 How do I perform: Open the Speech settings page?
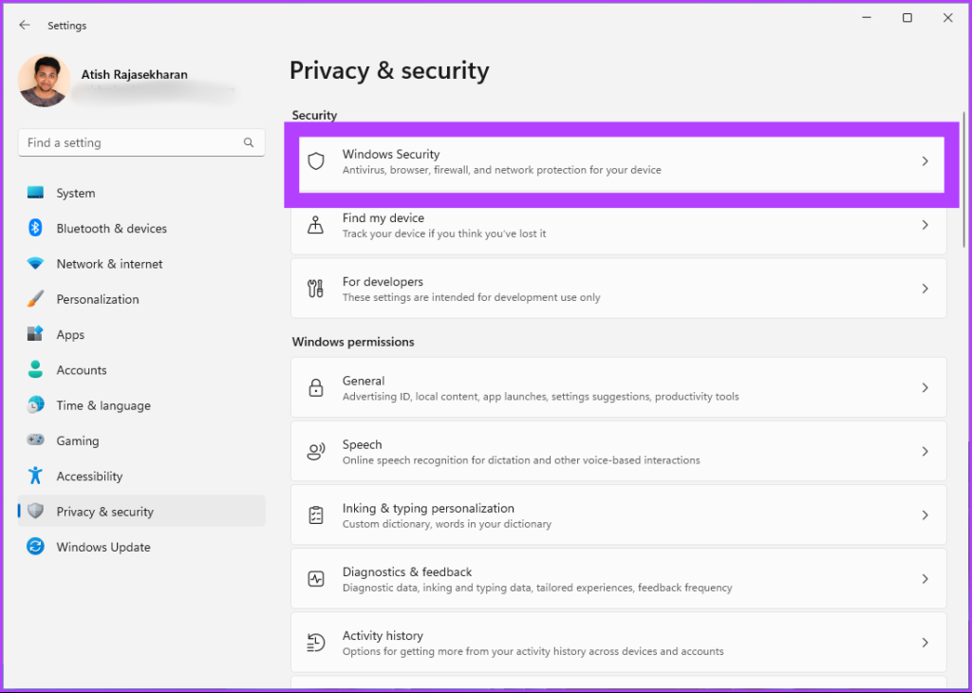pyautogui.click(x=618, y=451)
